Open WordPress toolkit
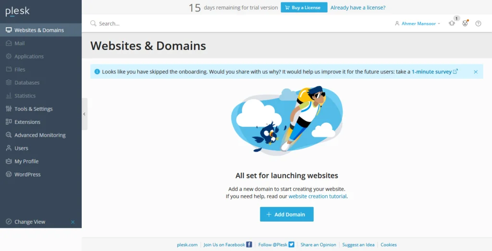492x251 pixels. click(x=41, y=175)
